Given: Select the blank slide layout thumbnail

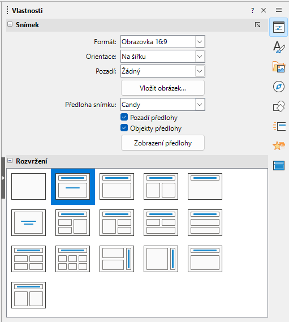Looking at the screenshot, I should pyautogui.click(x=28, y=186).
